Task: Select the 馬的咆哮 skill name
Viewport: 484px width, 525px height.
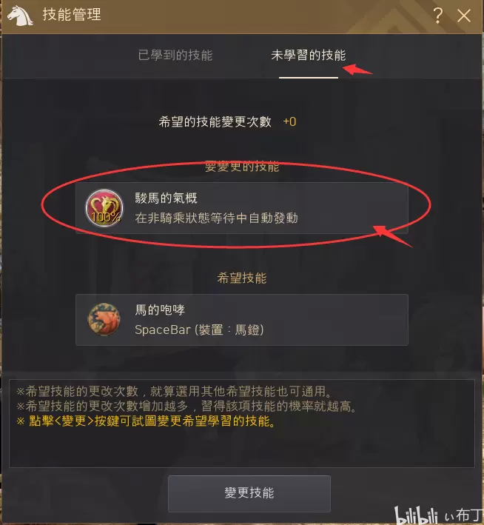Action: pyautogui.click(x=160, y=310)
